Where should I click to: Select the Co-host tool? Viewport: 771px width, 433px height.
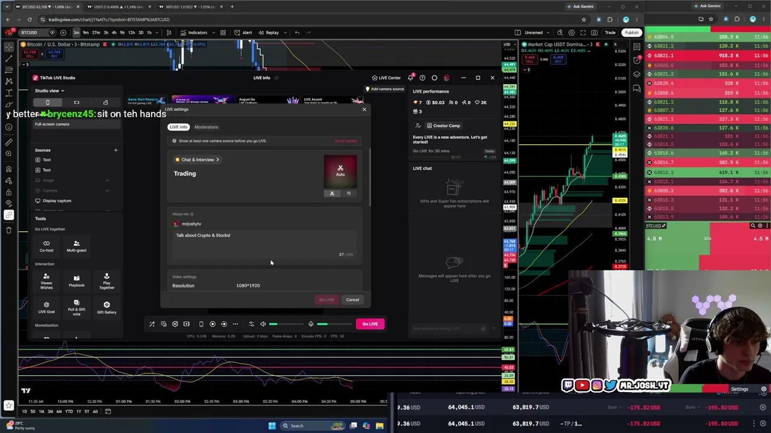tap(46, 246)
